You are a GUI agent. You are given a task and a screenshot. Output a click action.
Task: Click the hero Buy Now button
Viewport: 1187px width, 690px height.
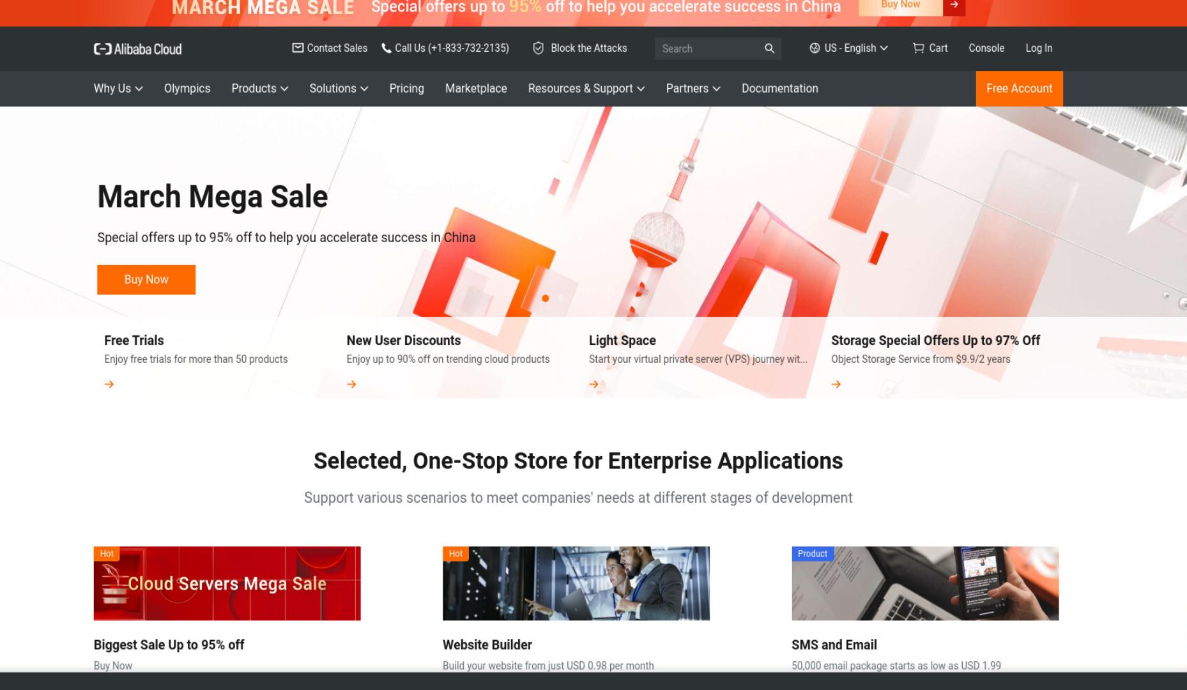tap(146, 280)
